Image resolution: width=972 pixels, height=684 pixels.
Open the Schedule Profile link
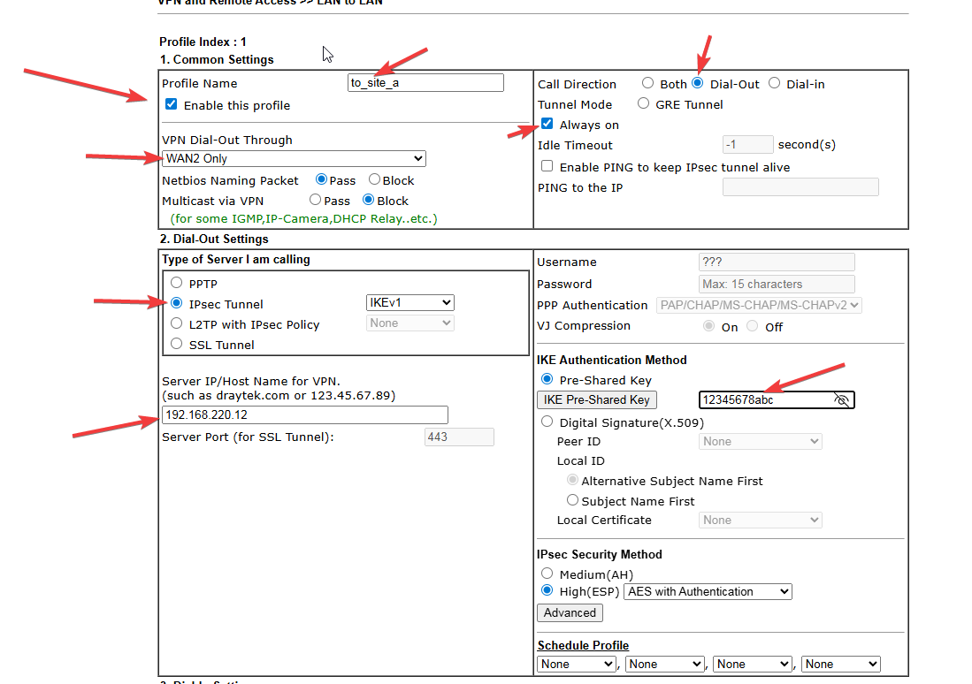(x=583, y=645)
